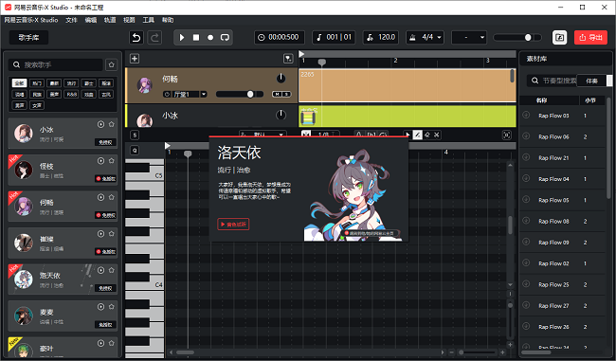Image resolution: width=616 pixels, height=361 pixels.
Task: Open the 4/4 time signature dropdown
Action: 426,37
